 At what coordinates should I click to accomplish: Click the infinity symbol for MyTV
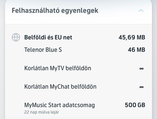pyautogui.click(x=142, y=69)
